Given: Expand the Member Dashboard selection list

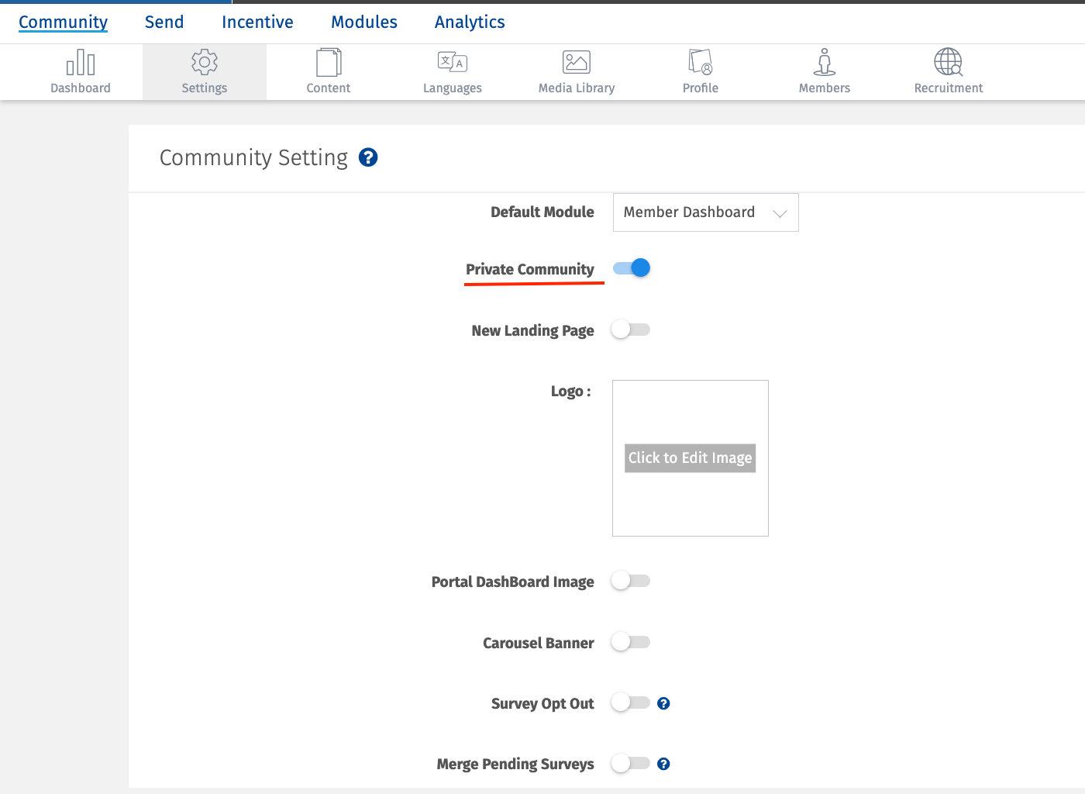Looking at the screenshot, I should pos(705,212).
